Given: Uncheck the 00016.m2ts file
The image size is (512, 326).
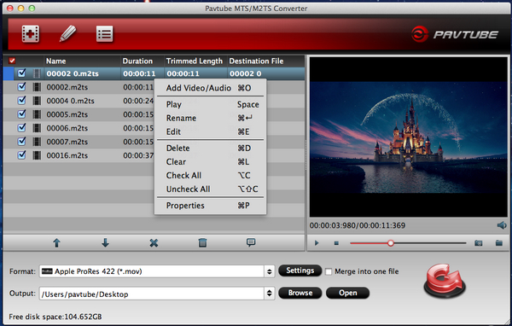Looking at the screenshot, I should pyautogui.click(x=21, y=154).
